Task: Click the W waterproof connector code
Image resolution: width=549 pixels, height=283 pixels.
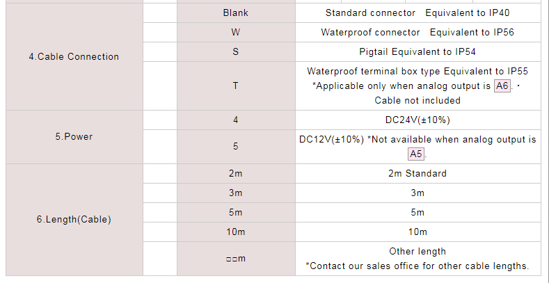Action: (236, 32)
